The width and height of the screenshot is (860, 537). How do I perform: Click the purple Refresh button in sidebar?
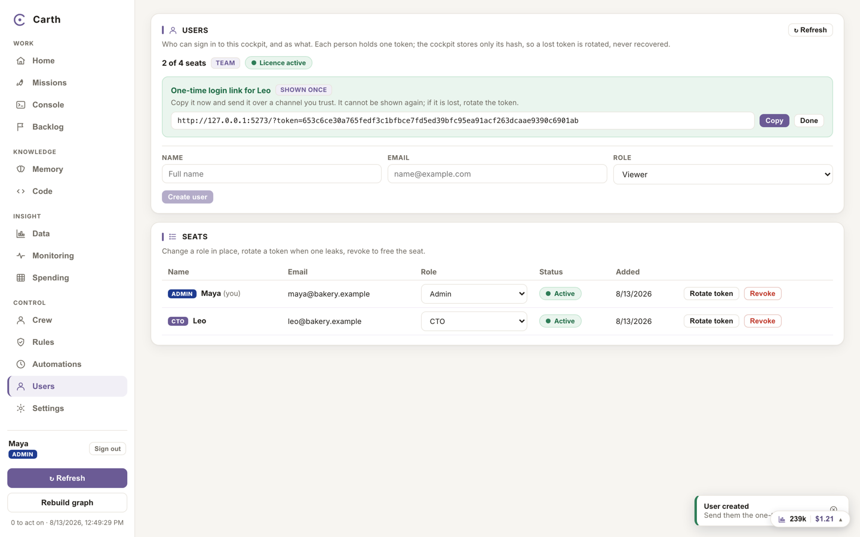67,478
